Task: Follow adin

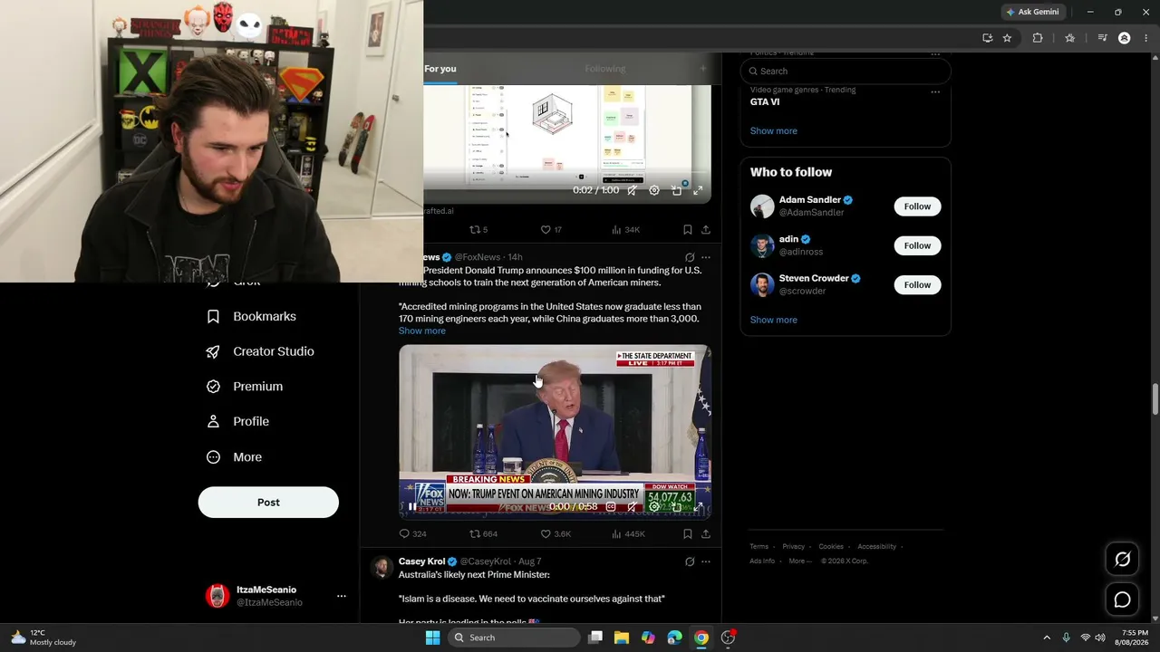Action: click(917, 245)
